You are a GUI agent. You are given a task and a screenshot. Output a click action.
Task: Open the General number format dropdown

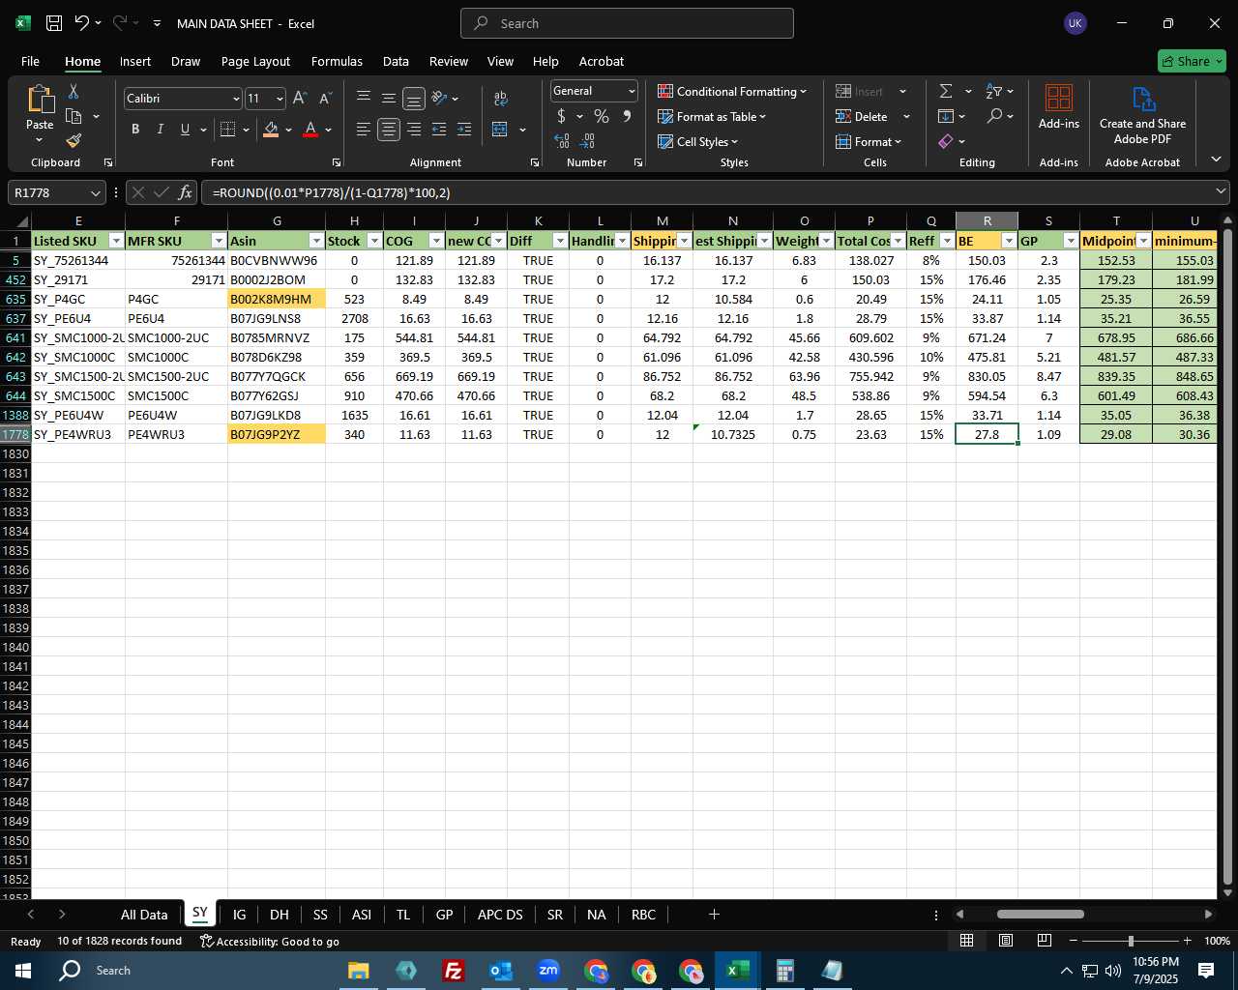click(x=632, y=91)
